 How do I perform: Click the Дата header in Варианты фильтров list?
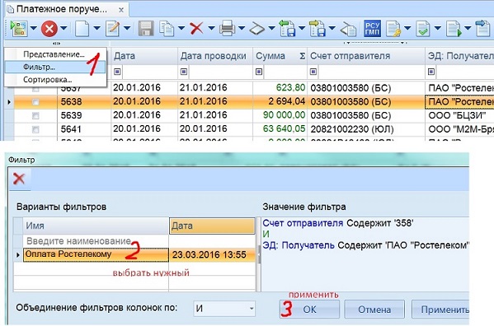point(212,226)
